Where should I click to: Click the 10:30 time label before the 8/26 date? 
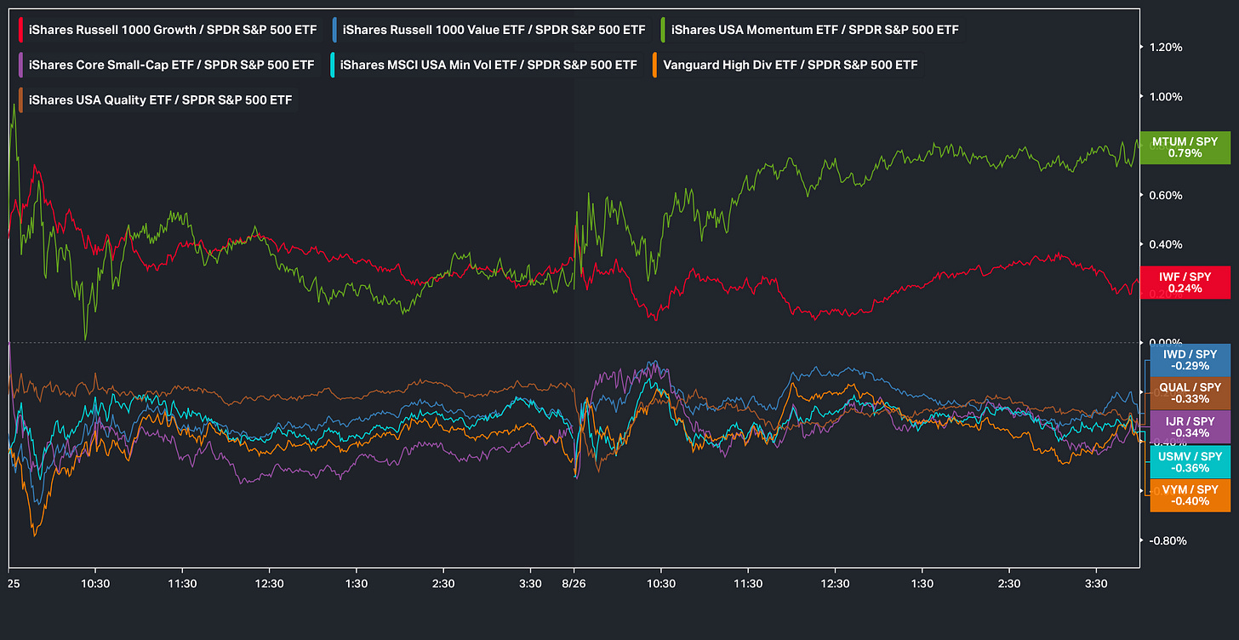[x=94, y=584]
